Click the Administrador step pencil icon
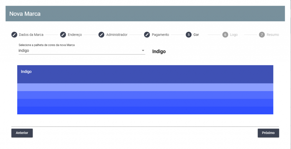Image resolution: width=291 pixels, height=149 pixels. [101, 35]
